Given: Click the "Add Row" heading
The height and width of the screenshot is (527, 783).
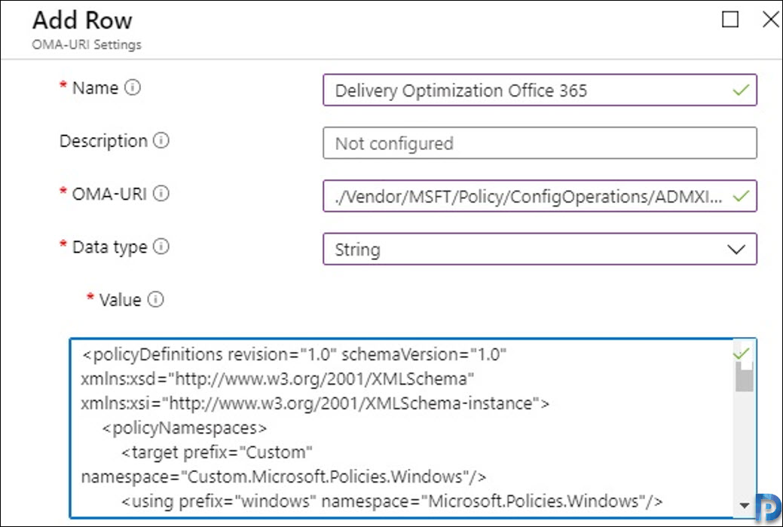Looking at the screenshot, I should click(x=82, y=20).
